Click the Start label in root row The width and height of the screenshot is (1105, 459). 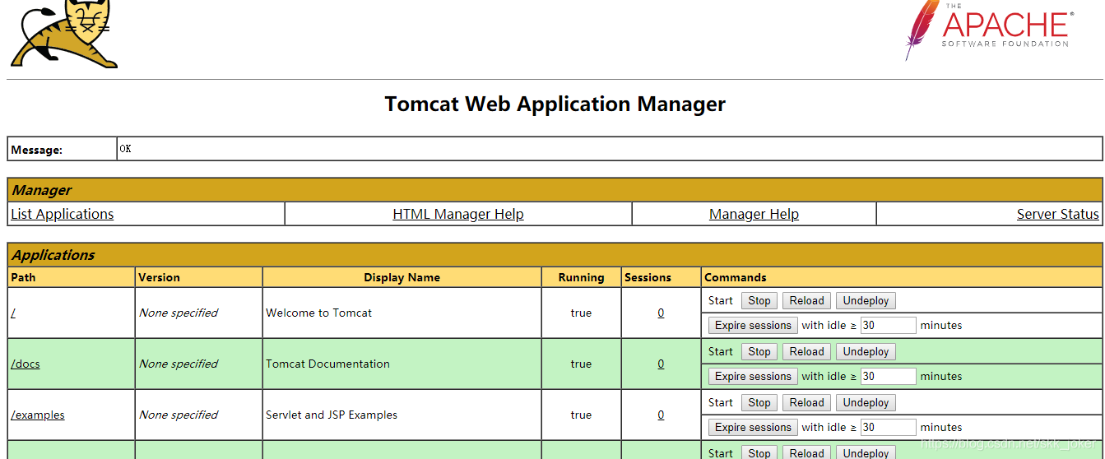click(721, 300)
